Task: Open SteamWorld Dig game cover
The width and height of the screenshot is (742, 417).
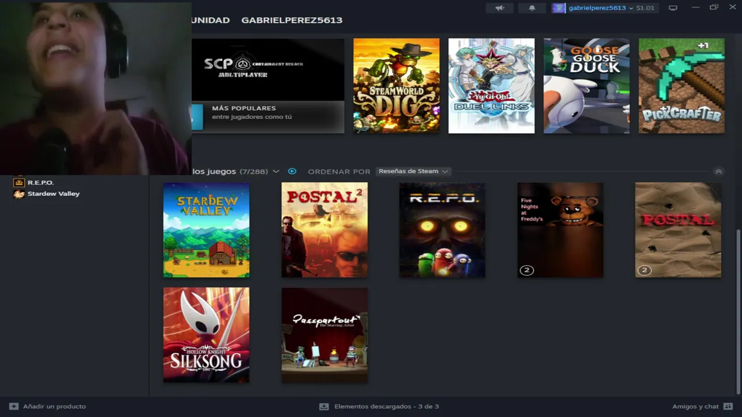Action: pos(397,86)
